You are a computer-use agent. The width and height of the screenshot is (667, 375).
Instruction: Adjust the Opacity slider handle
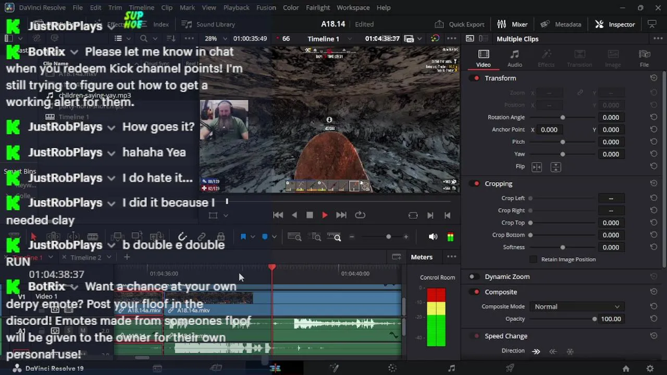click(x=595, y=319)
